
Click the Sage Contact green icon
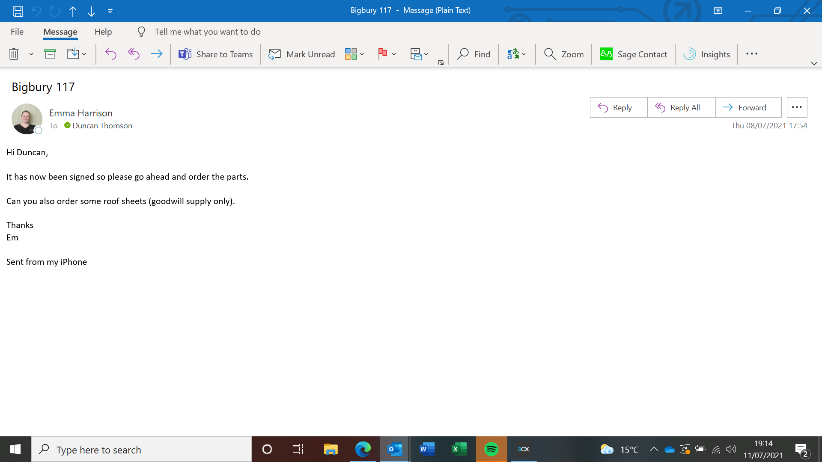click(606, 54)
